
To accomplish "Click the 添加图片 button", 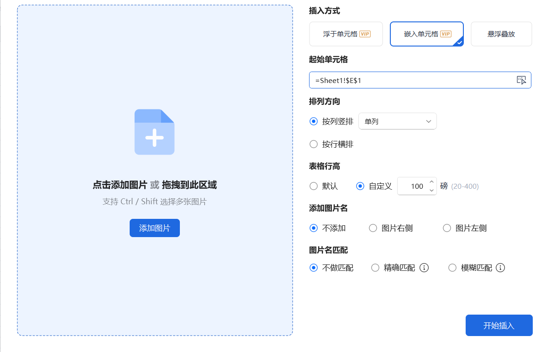I will pyautogui.click(x=155, y=228).
